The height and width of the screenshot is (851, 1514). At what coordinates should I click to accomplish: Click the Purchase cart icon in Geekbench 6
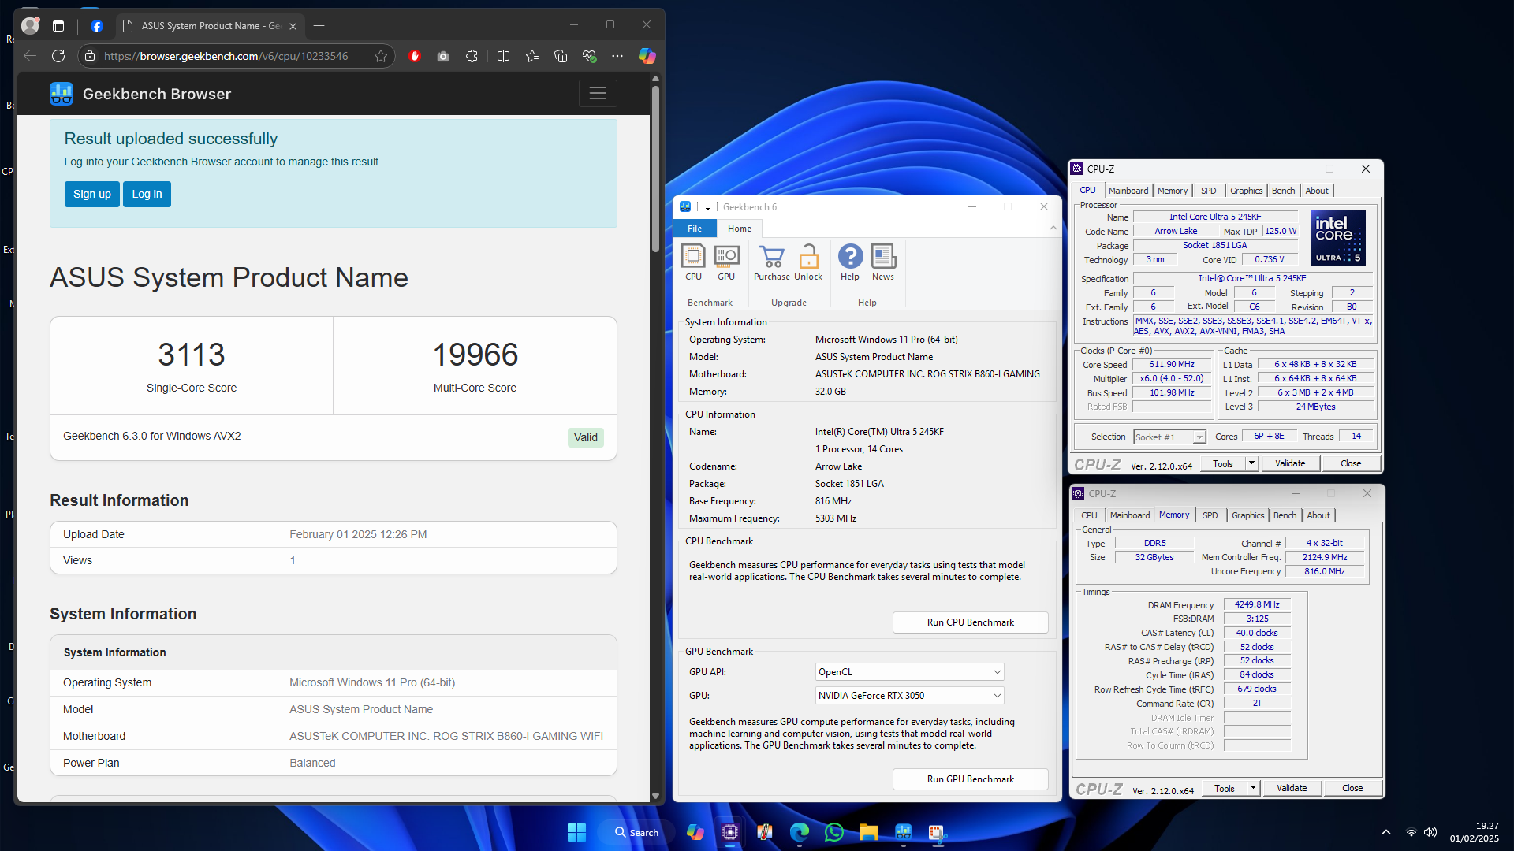[x=771, y=262]
